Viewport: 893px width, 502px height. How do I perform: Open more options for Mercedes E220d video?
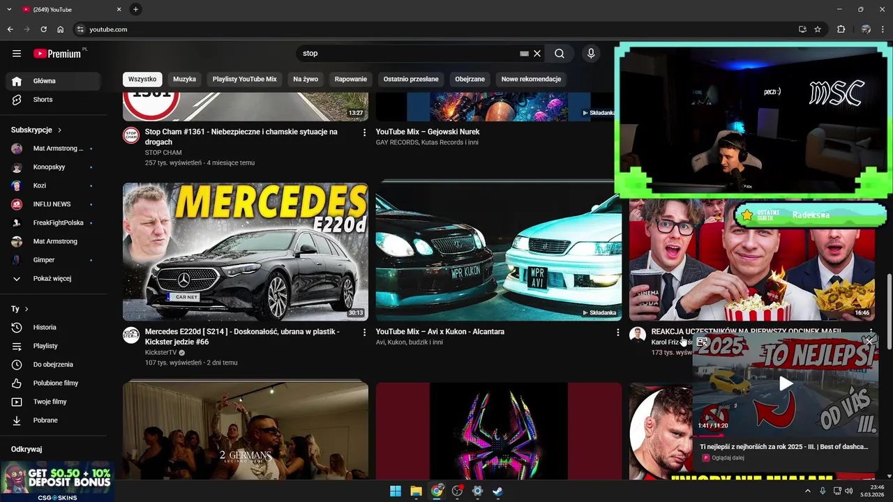click(x=364, y=333)
